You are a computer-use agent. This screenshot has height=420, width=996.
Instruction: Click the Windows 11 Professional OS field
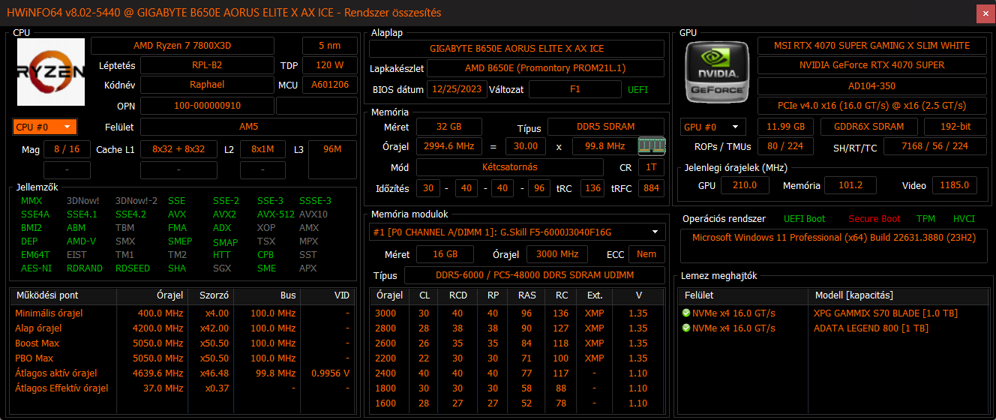833,246
